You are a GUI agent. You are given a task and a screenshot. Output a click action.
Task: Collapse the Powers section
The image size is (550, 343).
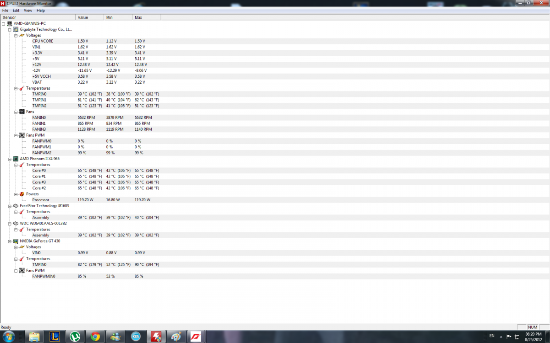[x=16, y=194]
